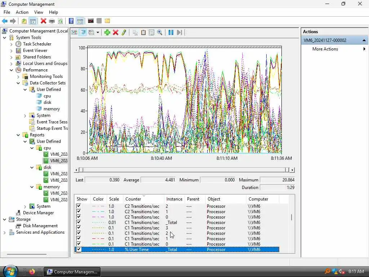The height and width of the screenshot is (277, 369).
Task: Open graph type dropdown arrow
Action: tap(98, 32)
